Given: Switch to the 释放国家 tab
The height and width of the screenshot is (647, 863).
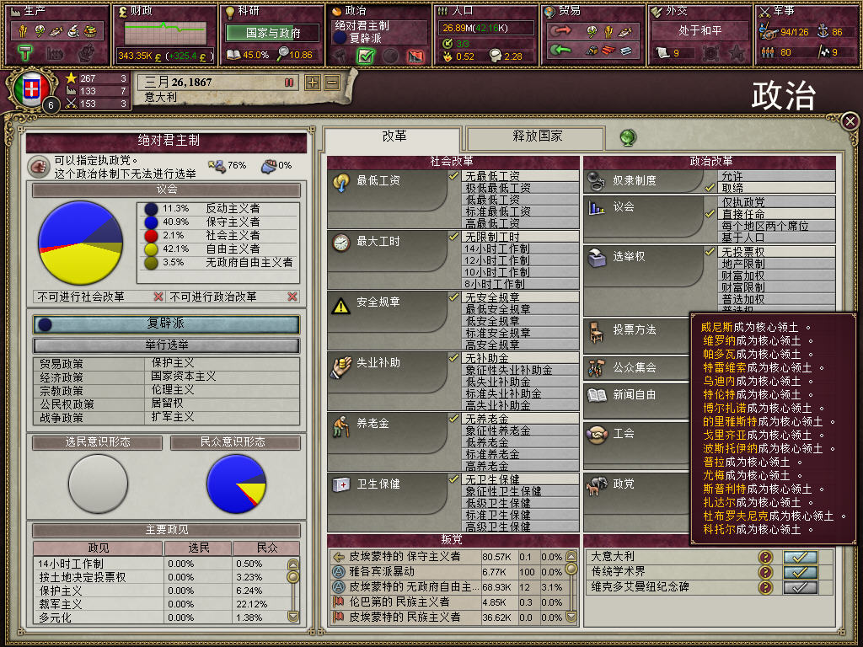Looking at the screenshot, I should [x=536, y=137].
